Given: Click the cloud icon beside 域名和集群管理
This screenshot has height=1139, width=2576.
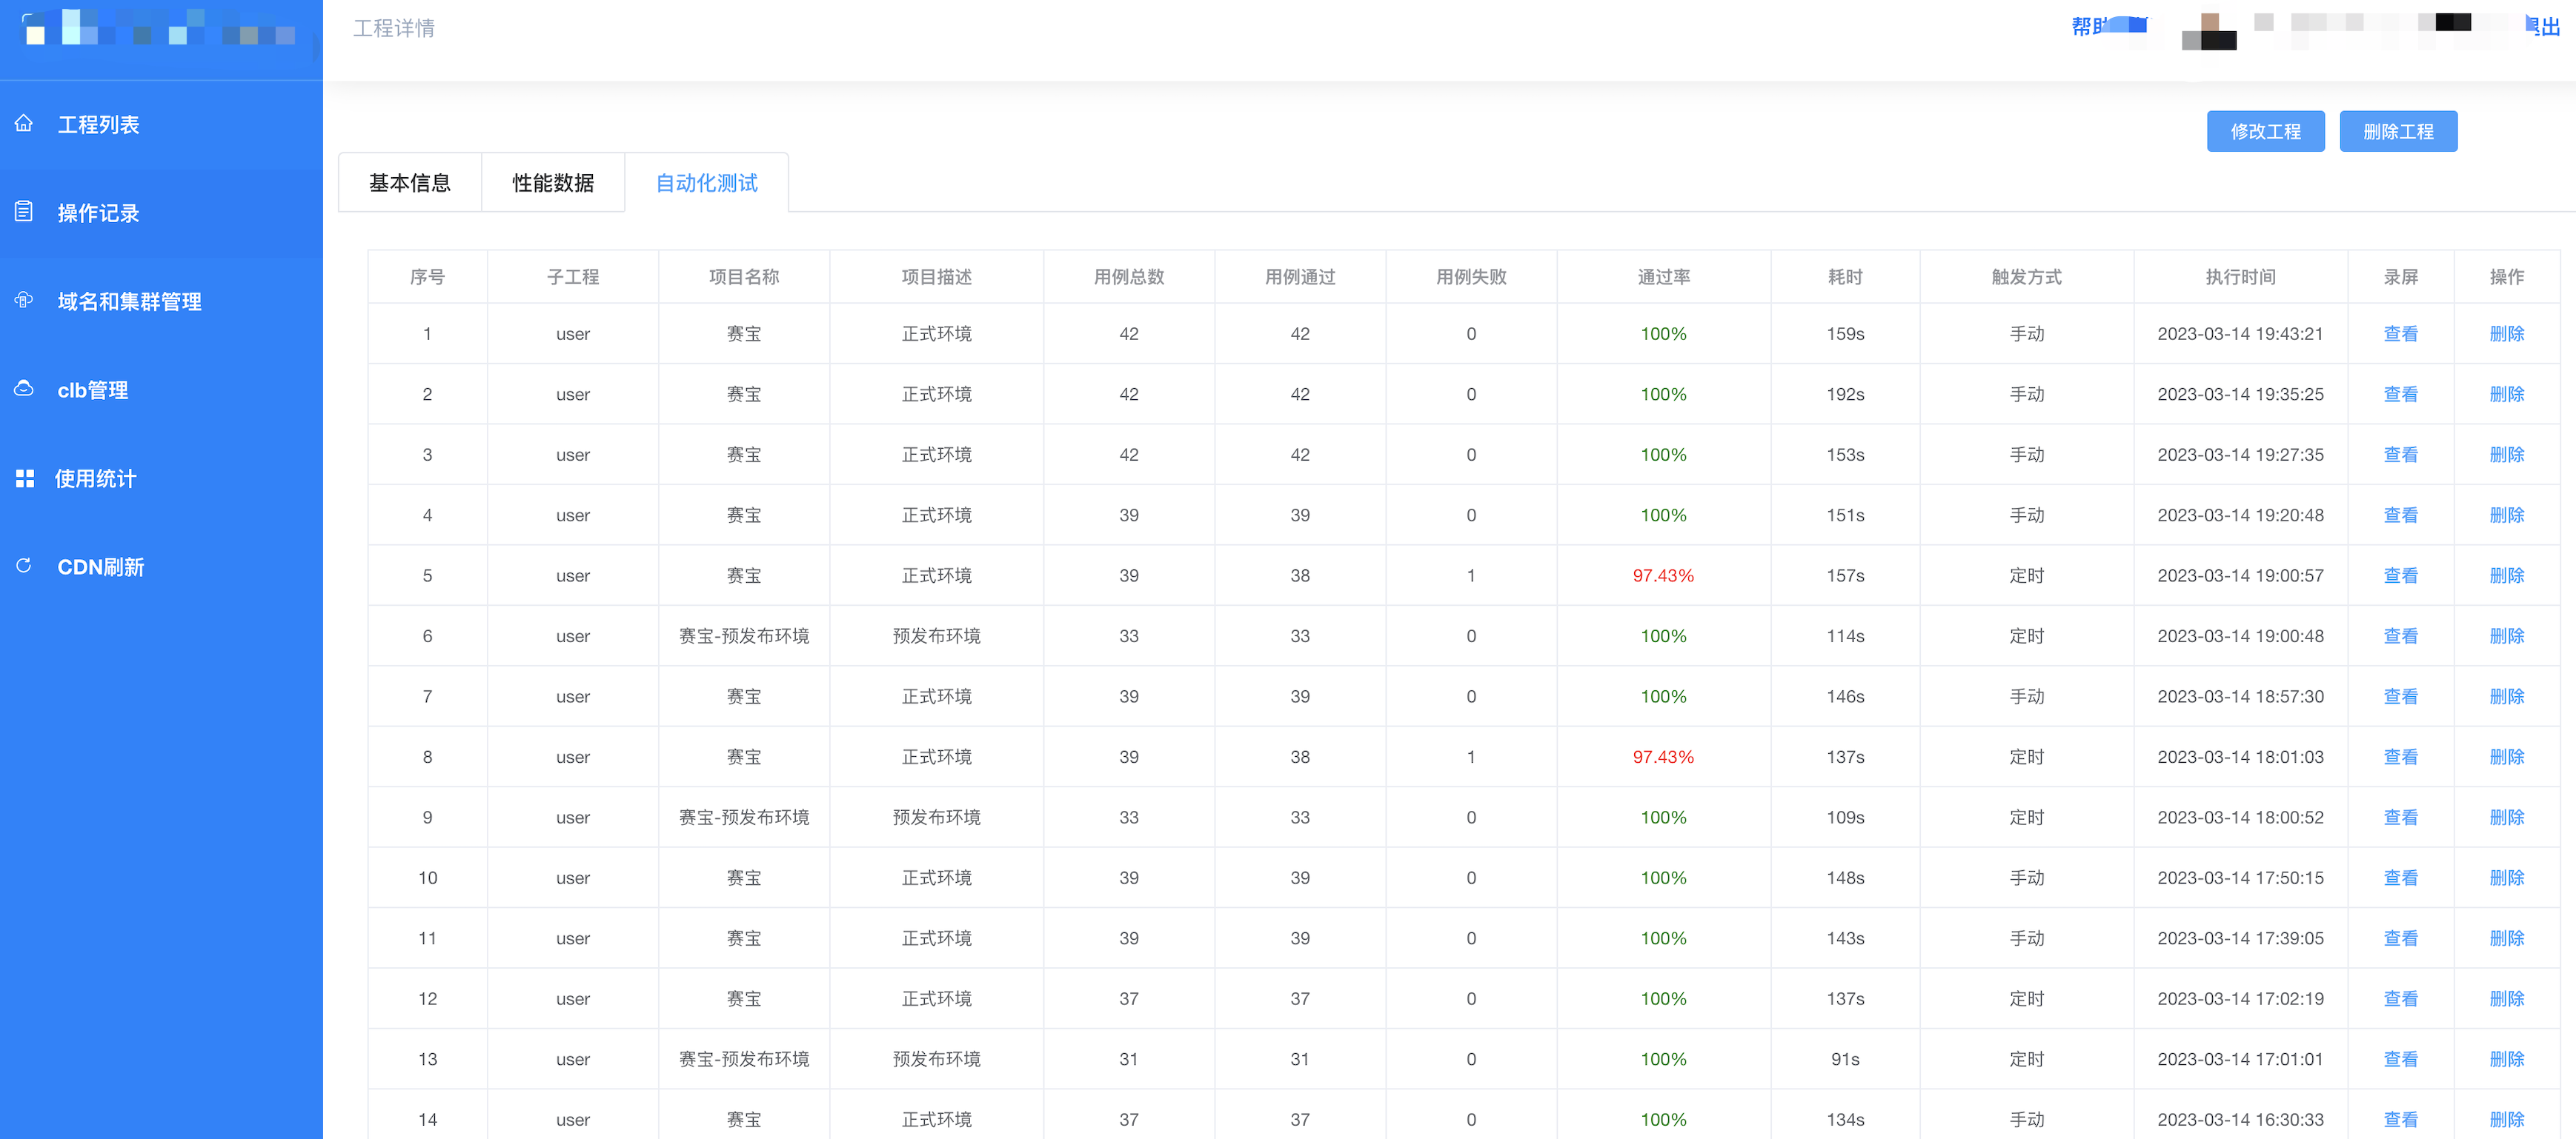Looking at the screenshot, I should coord(24,300).
